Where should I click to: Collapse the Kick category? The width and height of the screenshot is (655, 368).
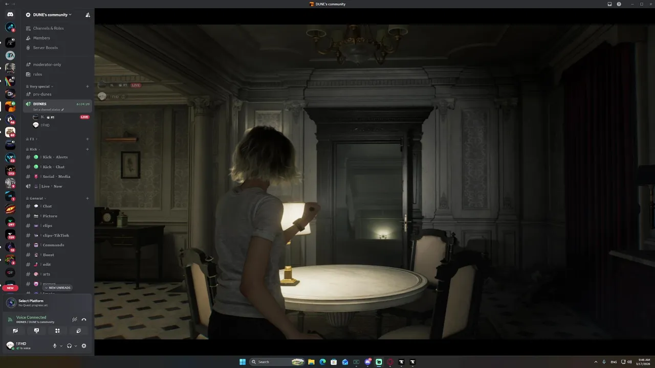coord(34,149)
